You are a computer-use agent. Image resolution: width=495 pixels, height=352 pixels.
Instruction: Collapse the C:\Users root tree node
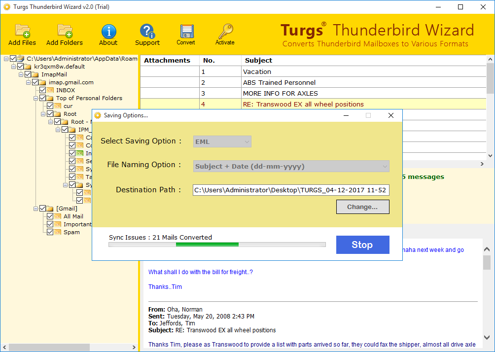click(6, 59)
